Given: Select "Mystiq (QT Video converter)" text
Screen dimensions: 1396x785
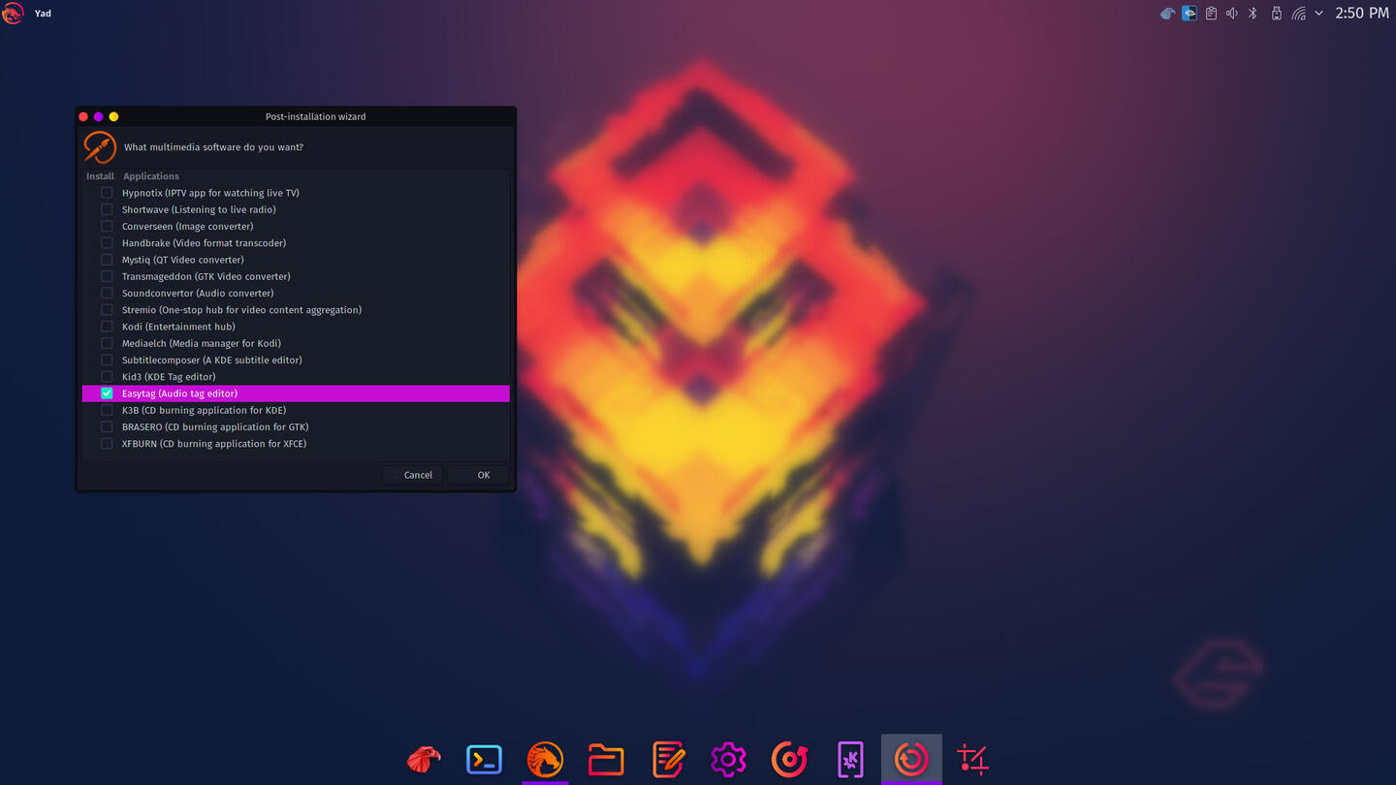Looking at the screenshot, I should click(183, 260).
